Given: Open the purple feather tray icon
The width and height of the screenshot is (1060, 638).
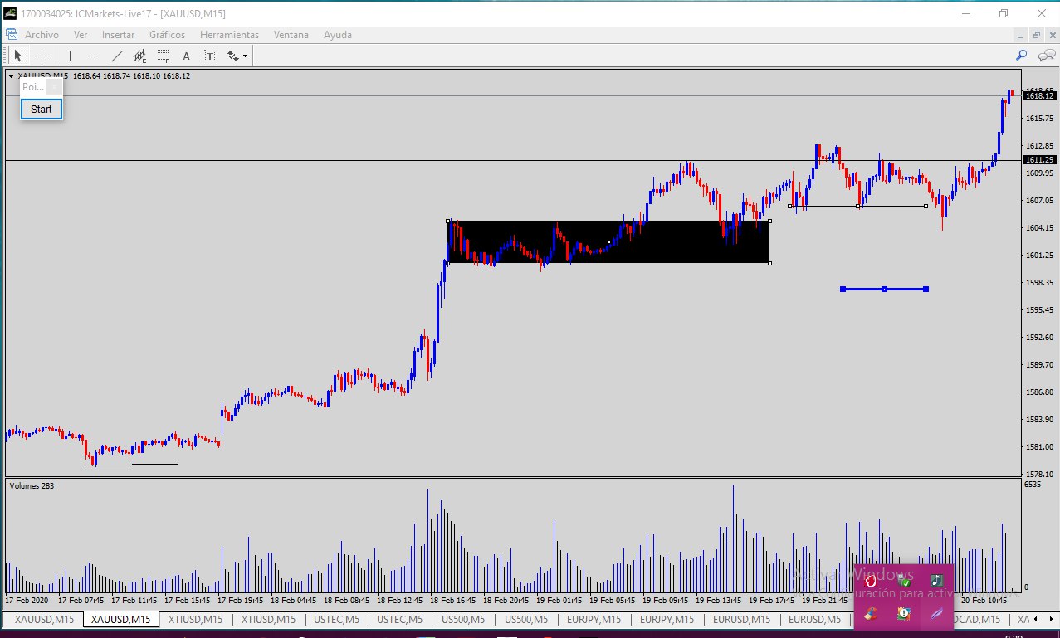Looking at the screenshot, I should 937,614.
